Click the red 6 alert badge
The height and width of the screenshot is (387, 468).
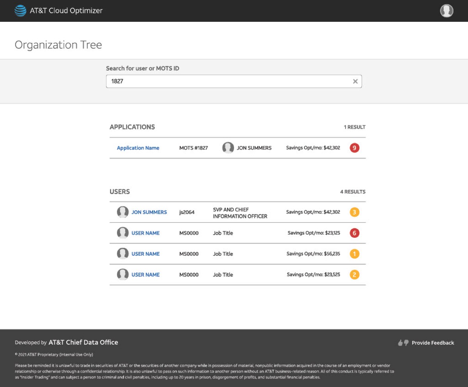click(x=355, y=233)
